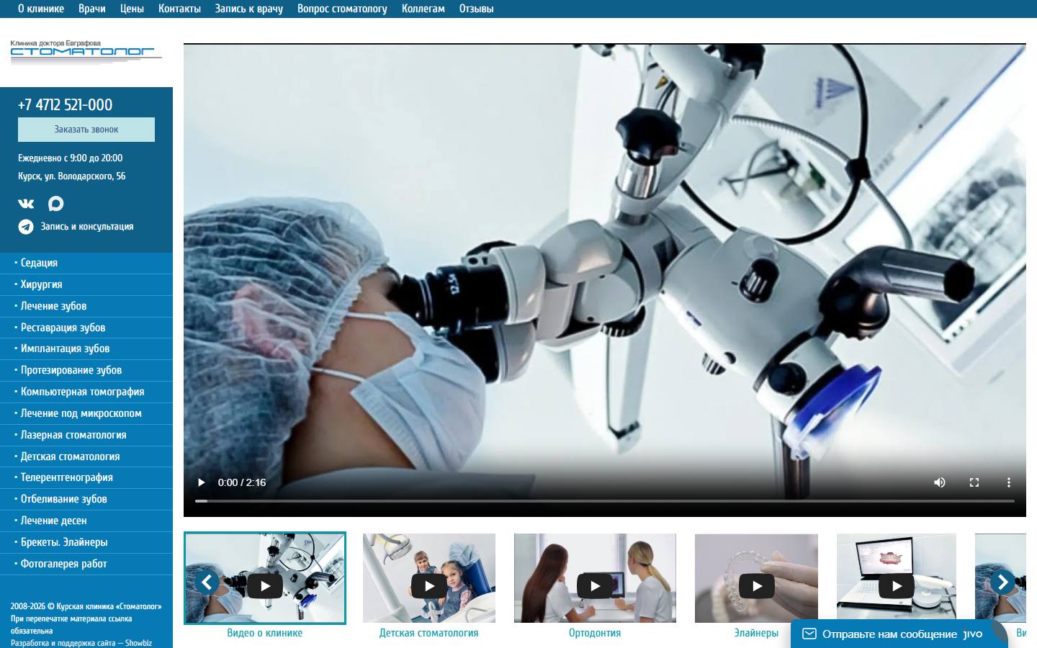
Task: Click the 'Заказать звонок' button
Action: [x=86, y=130]
